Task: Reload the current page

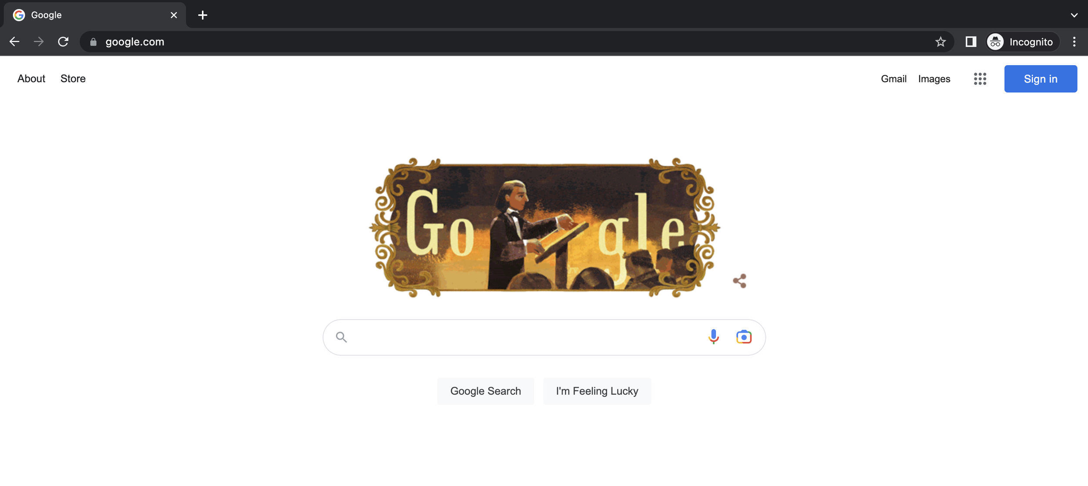Action: [63, 42]
